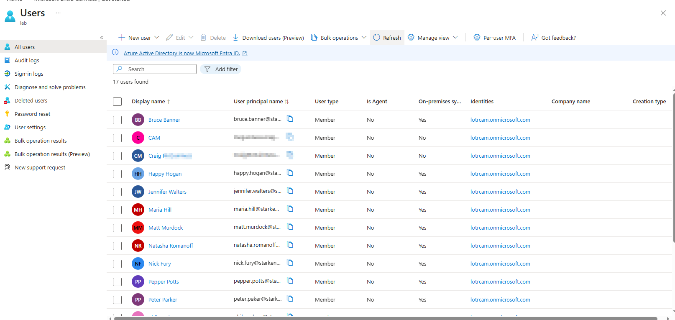The height and width of the screenshot is (320, 675).
Task: Click the JW avatar icon
Action: coord(138,192)
